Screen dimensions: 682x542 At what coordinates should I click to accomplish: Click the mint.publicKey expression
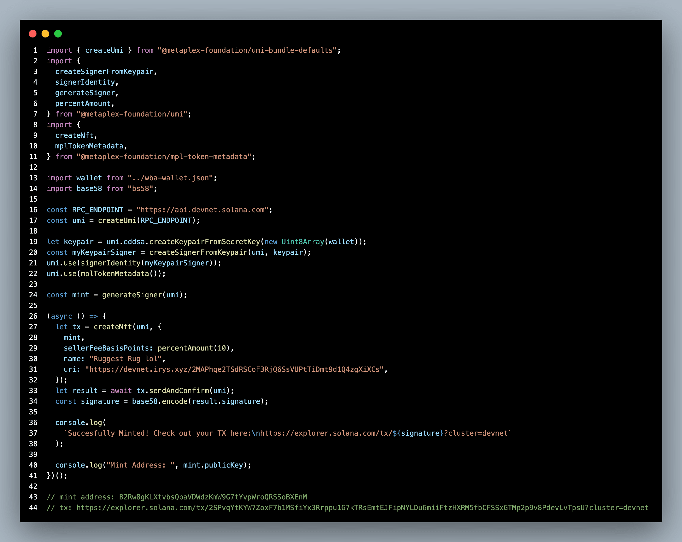coord(213,465)
